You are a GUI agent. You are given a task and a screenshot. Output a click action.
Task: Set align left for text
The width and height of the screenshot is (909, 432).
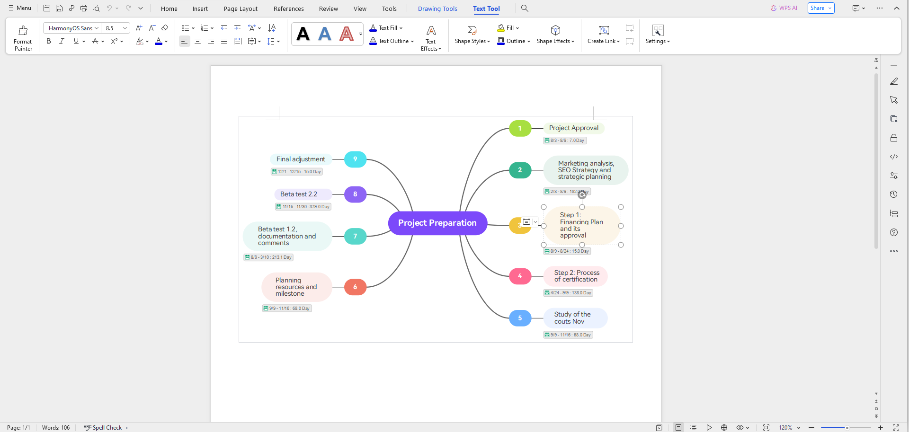[184, 42]
